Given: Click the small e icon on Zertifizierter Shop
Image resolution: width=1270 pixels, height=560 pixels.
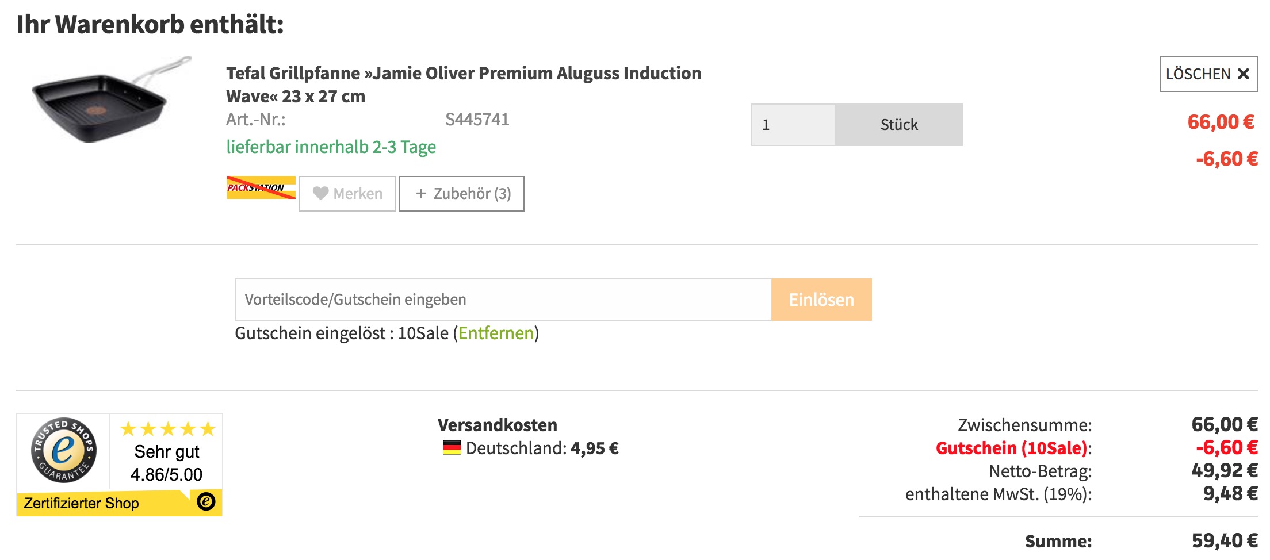Looking at the screenshot, I should pos(206,501).
